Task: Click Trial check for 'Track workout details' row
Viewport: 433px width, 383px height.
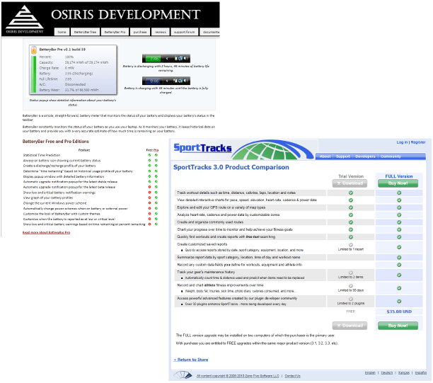Action: tap(351, 193)
